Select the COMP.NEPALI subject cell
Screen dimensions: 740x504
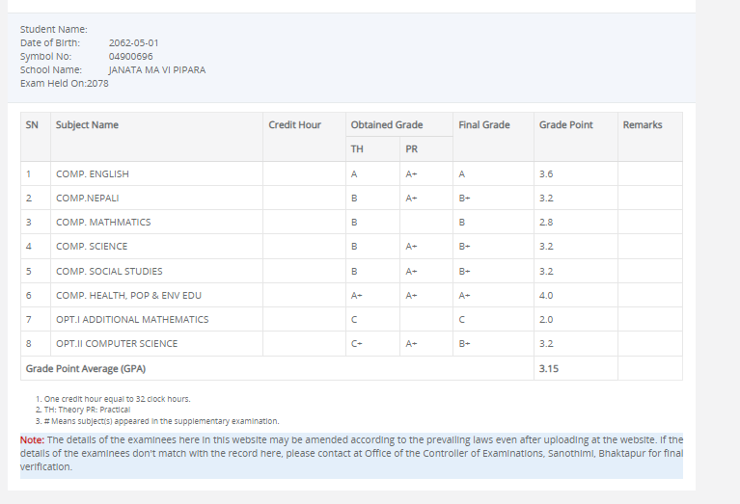click(x=88, y=199)
